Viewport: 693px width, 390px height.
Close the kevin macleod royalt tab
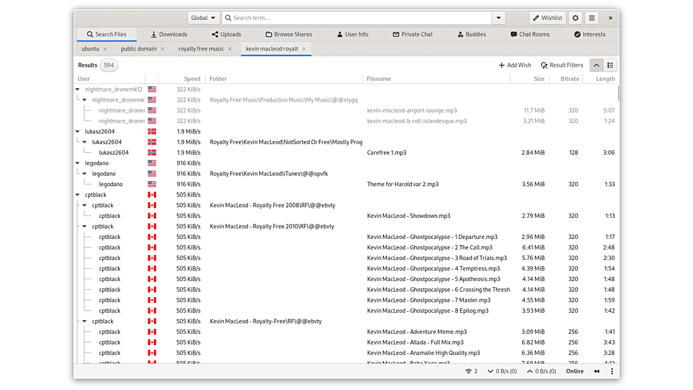click(304, 49)
